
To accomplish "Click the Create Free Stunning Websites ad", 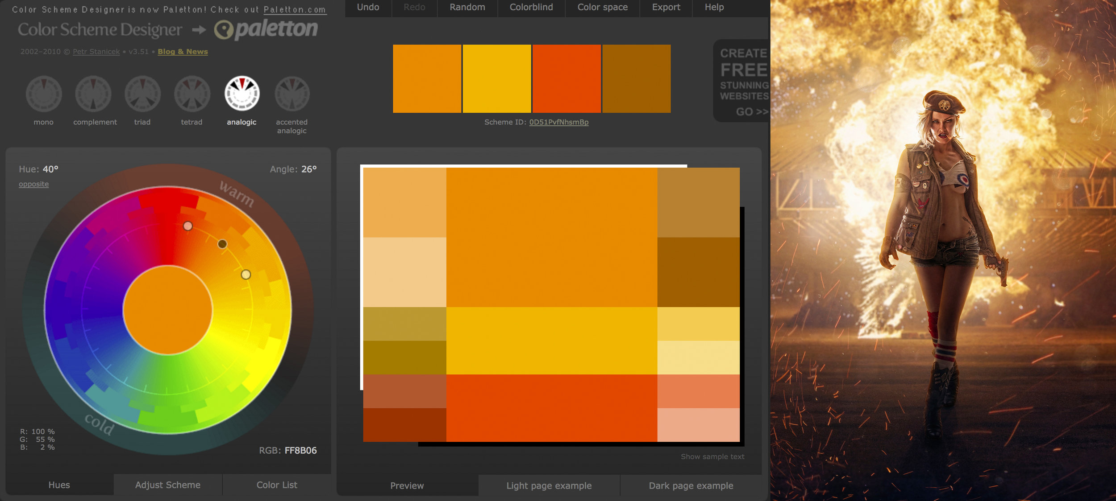I will (x=741, y=81).
